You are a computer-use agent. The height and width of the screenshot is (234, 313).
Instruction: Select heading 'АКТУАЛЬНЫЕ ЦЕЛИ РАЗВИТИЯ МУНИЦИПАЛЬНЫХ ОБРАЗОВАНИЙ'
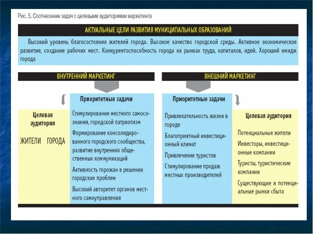point(158,30)
